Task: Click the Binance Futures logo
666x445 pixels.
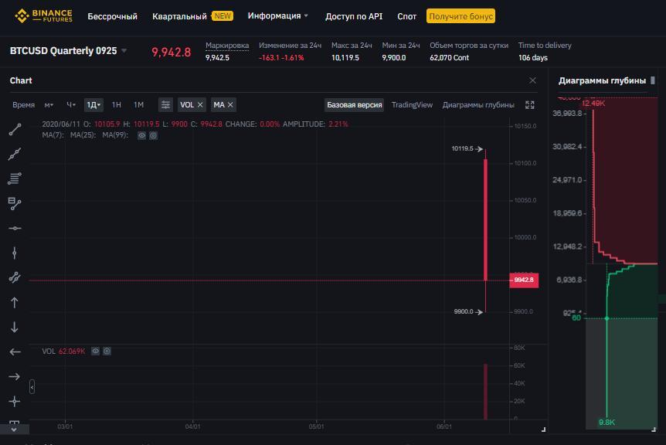Action: tap(44, 16)
